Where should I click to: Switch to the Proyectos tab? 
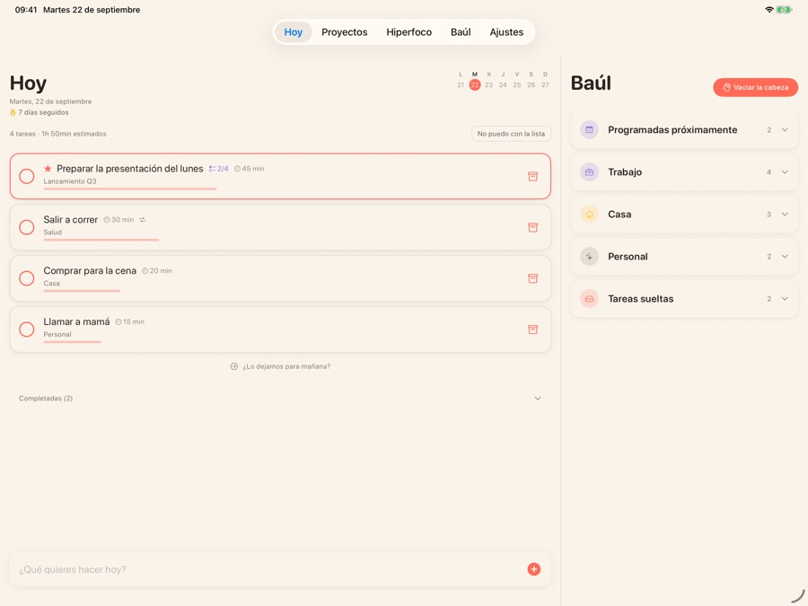pos(344,32)
